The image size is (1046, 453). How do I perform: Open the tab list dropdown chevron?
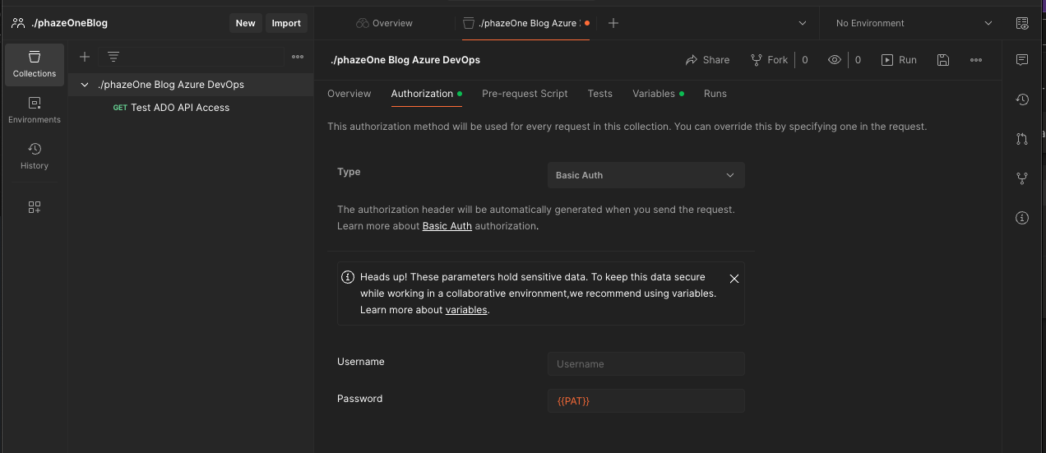pyautogui.click(x=803, y=23)
